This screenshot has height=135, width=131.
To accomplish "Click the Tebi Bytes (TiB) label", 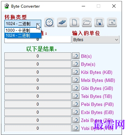I will [x=96, y=96].
